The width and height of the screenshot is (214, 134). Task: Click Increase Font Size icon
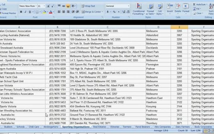[48, 6]
